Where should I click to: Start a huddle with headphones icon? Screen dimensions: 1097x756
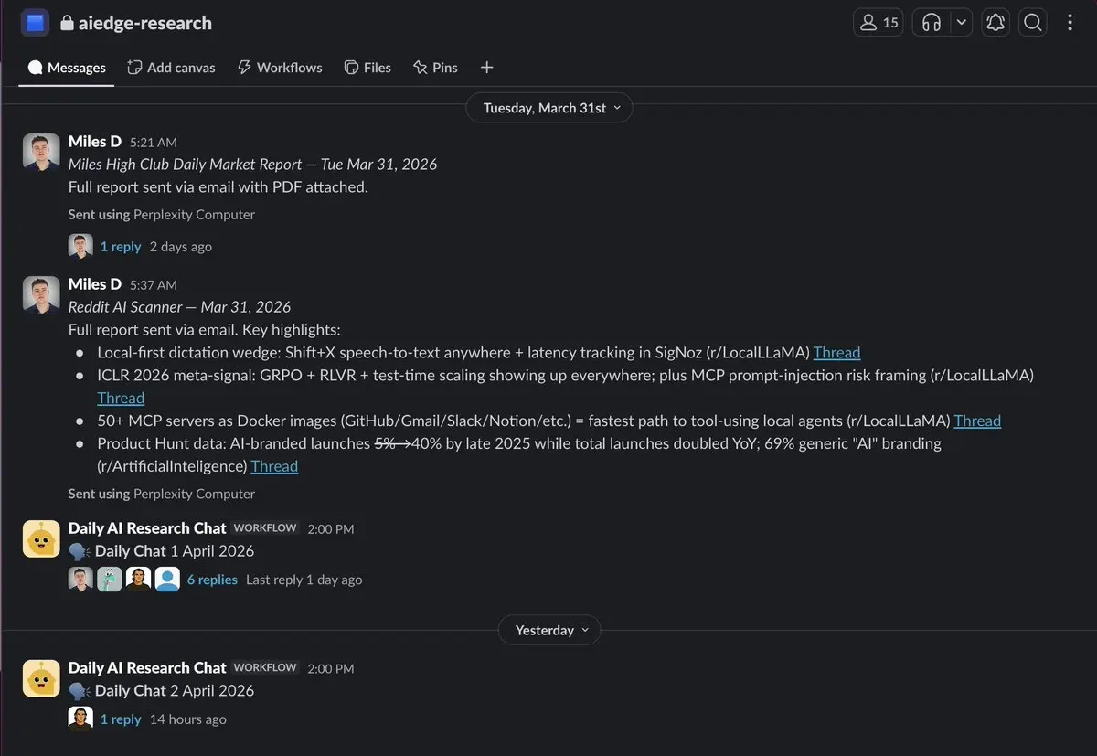click(932, 23)
